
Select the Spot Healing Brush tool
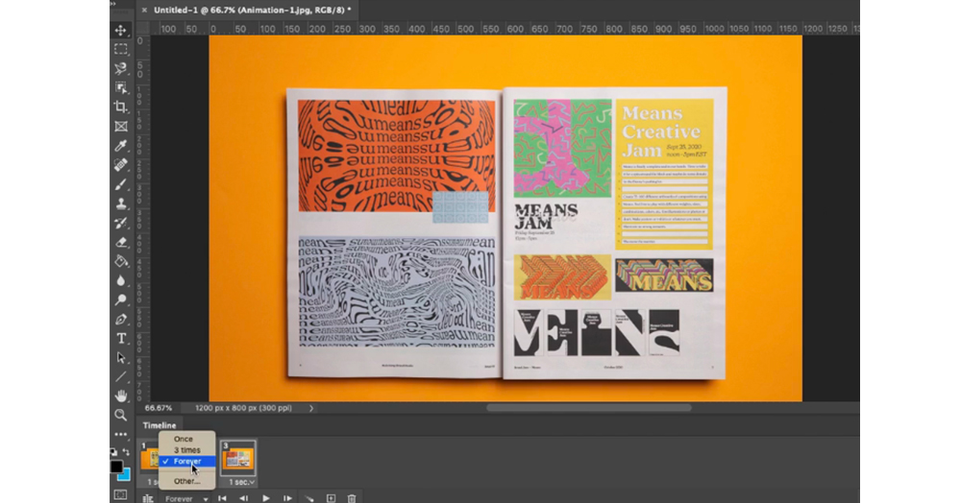point(121,165)
